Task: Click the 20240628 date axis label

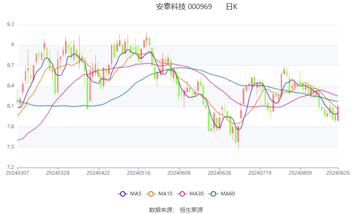Action: [x=219, y=173]
